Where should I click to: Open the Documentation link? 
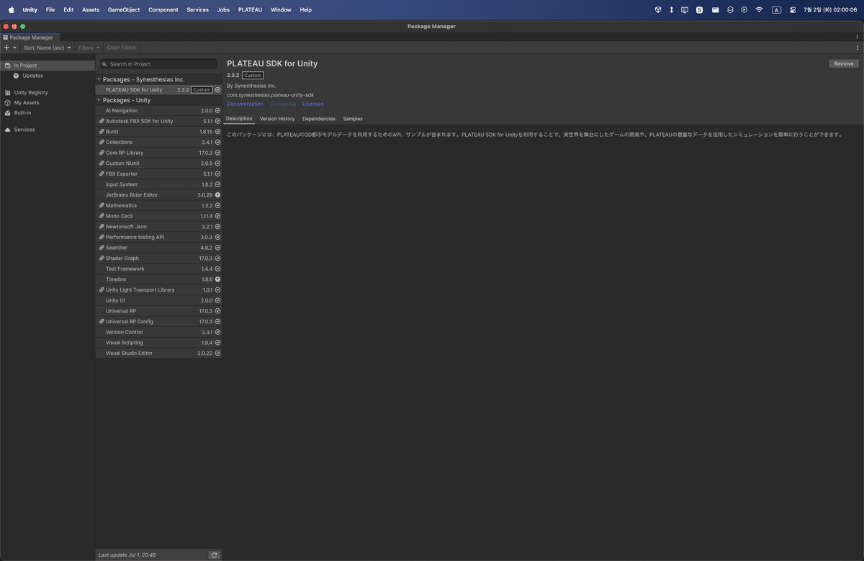[245, 104]
